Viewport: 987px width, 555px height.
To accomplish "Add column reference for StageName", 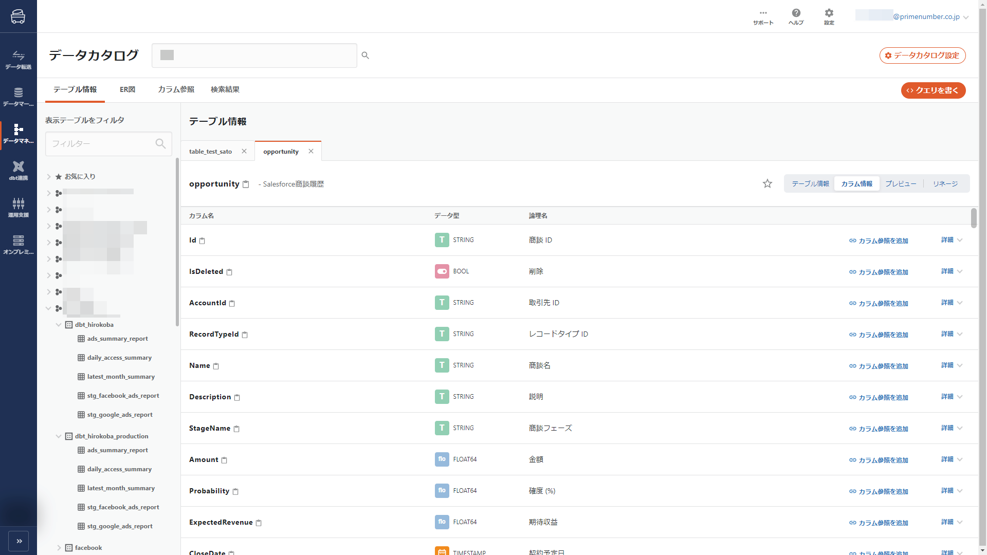I will 879,429.
